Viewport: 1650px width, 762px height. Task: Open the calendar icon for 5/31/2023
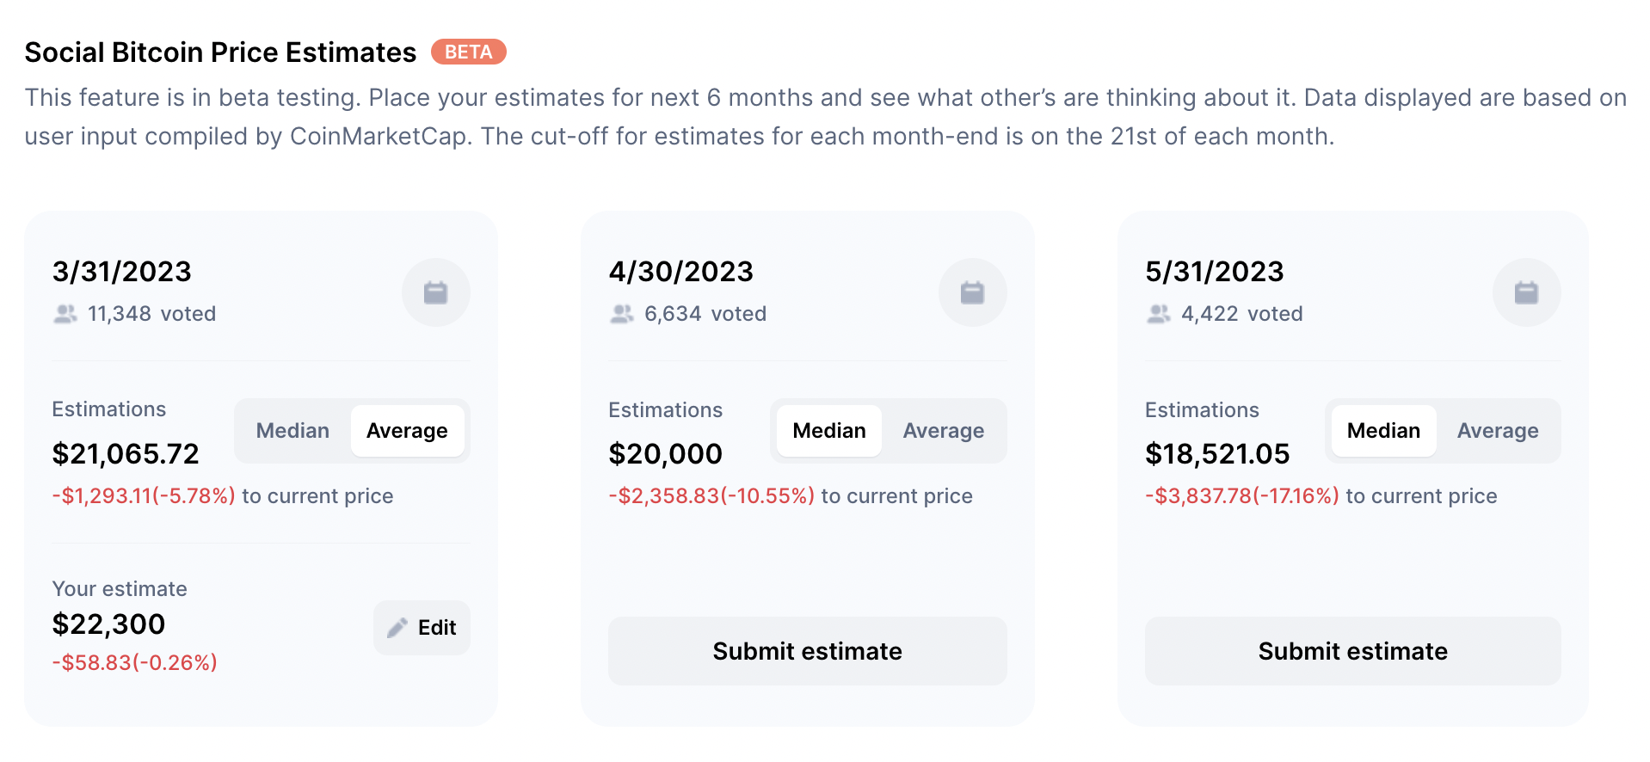tap(1526, 292)
